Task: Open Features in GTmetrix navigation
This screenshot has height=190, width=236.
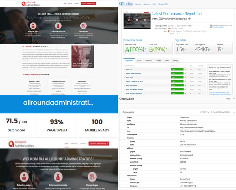Action: pos(138,4)
